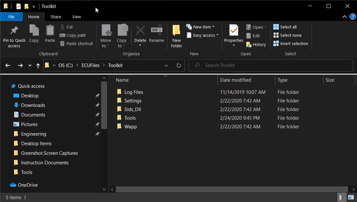Click Edit in the Open group
The image size is (357, 202).
[253, 36]
